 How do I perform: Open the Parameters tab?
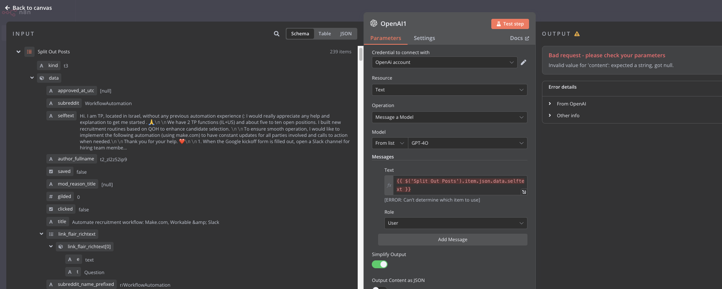click(x=386, y=38)
